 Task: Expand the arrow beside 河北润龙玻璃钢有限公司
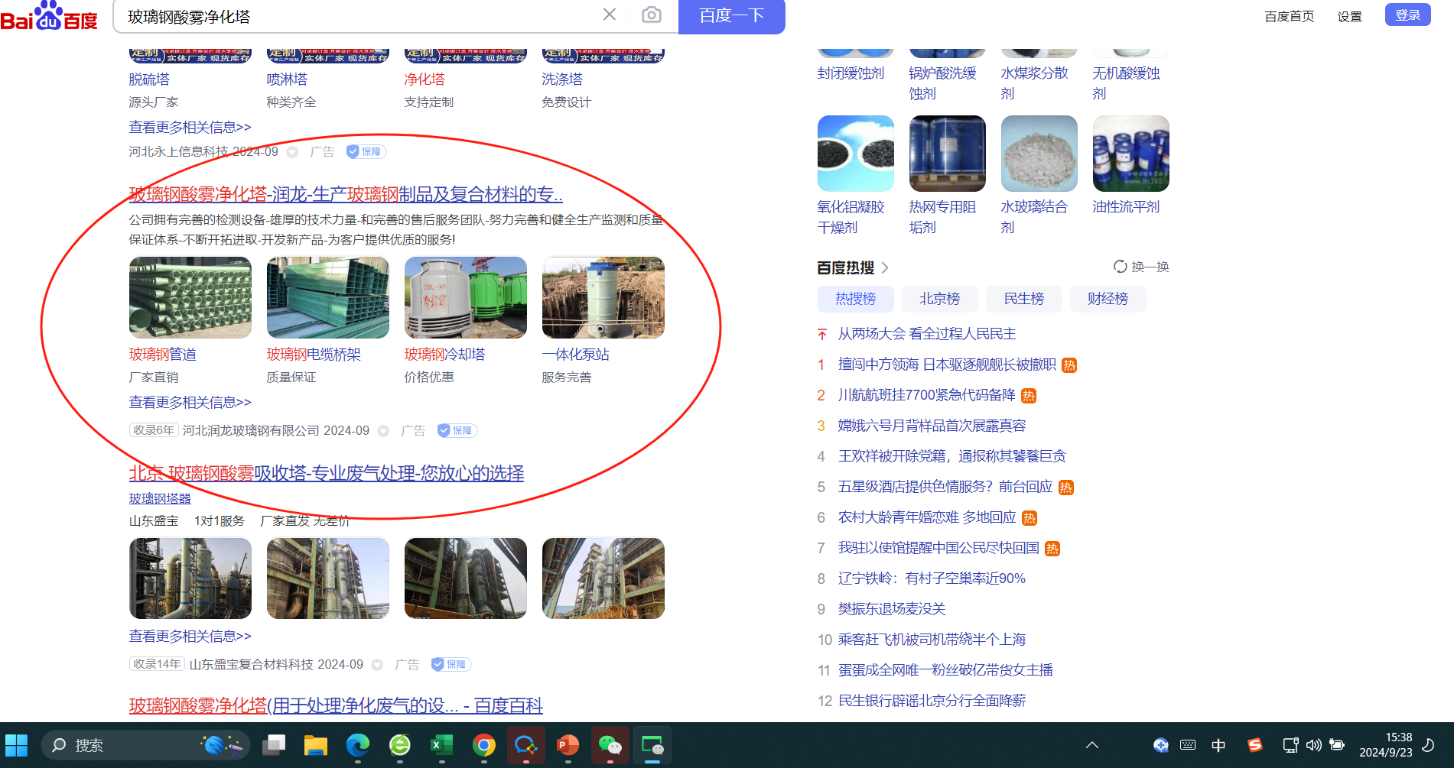point(383,431)
